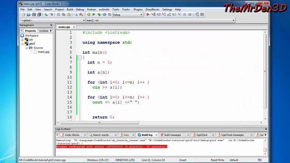Click the WINDOWS-1251 encoding status entry
290x163 pixels.
(125, 160)
